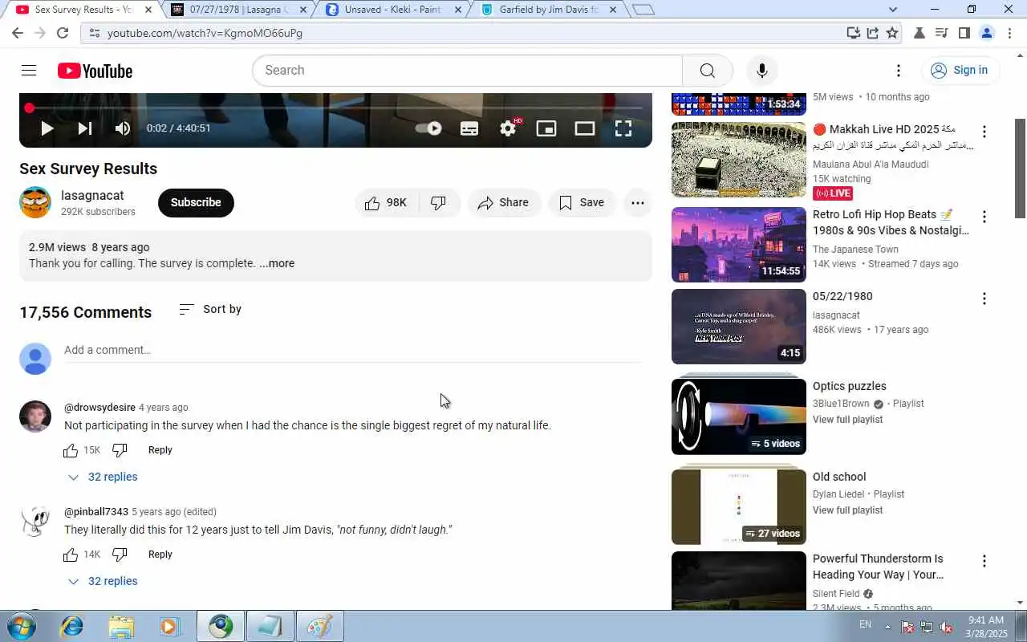Open the YouTube guide hamburger menu
Viewport: 1027px width, 642px height.
click(29, 71)
